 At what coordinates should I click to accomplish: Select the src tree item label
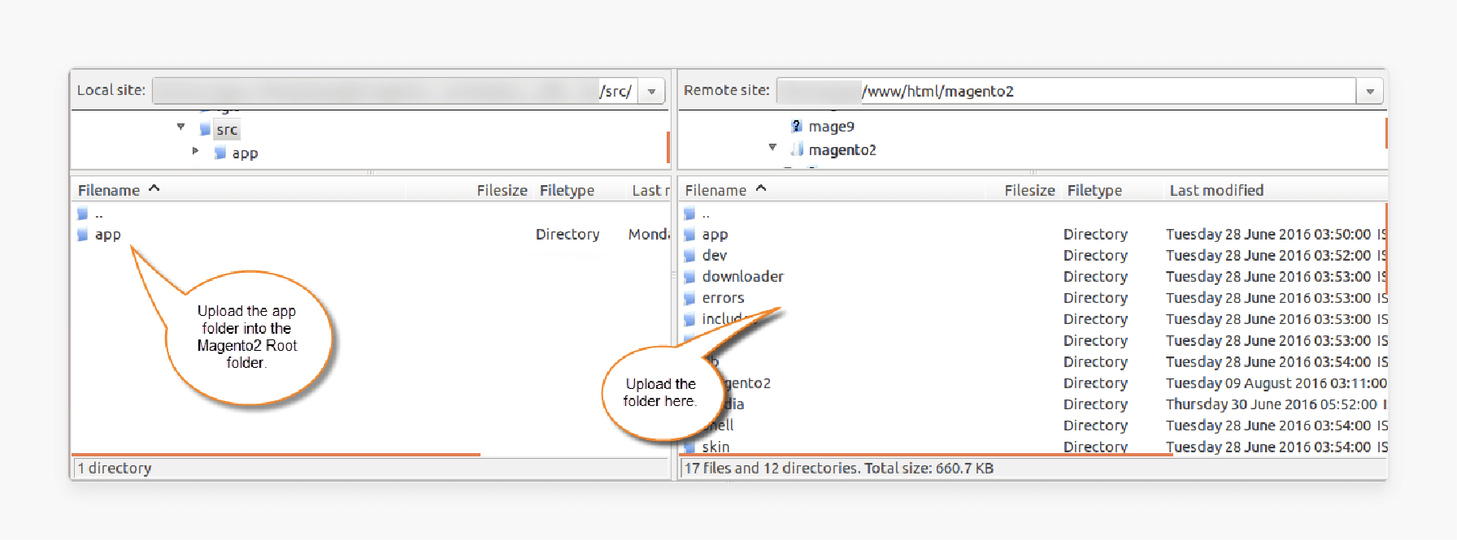pyautogui.click(x=227, y=130)
